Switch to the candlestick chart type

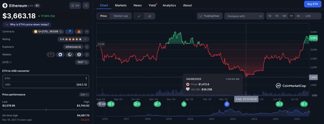[x=150, y=16]
